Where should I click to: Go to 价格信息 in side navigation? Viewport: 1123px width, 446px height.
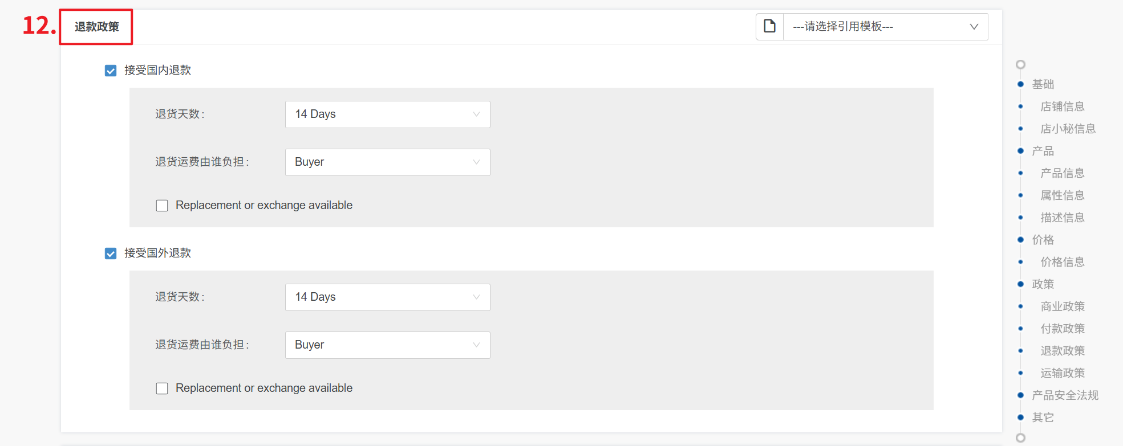pos(1062,262)
